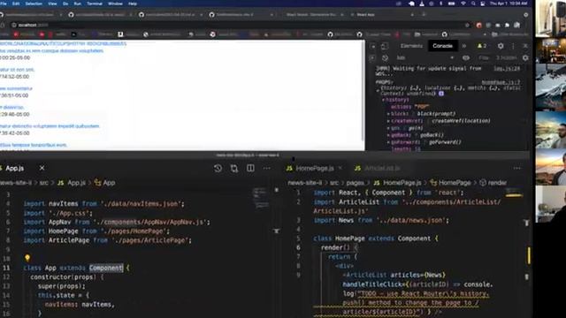The width and height of the screenshot is (566, 318).
Task: Switch to the Elements tab in DevTools
Action: [x=411, y=46]
